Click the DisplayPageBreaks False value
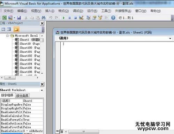Screen dimensions: 174x134 coord(33,105)
